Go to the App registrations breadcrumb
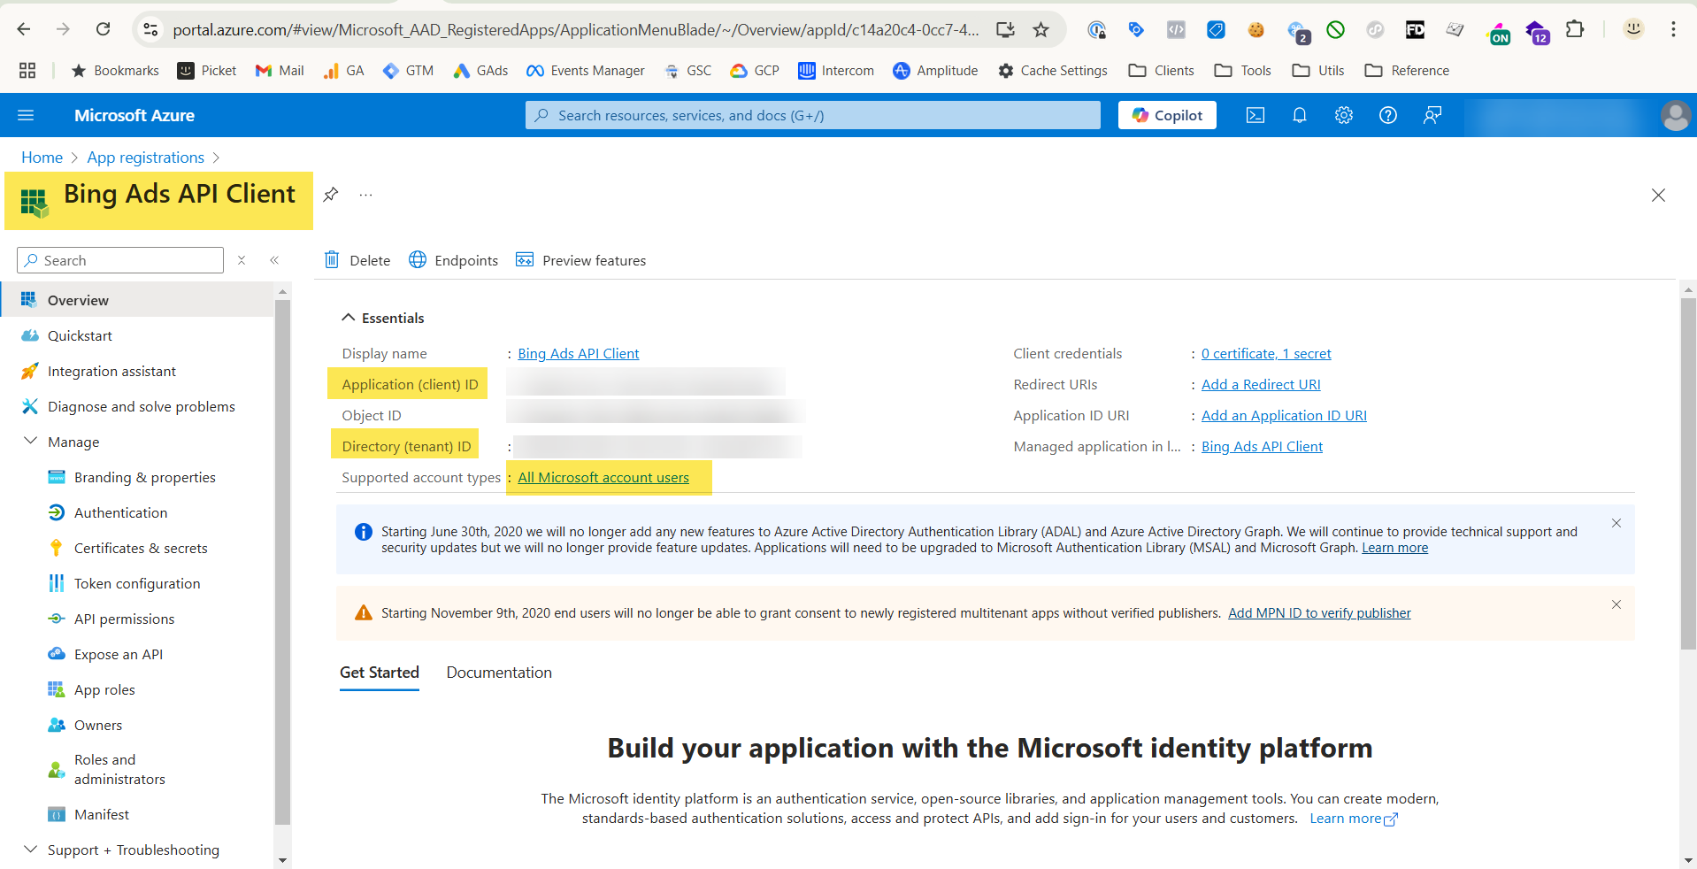Screen dimensions: 1697x869 pyautogui.click(x=145, y=158)
